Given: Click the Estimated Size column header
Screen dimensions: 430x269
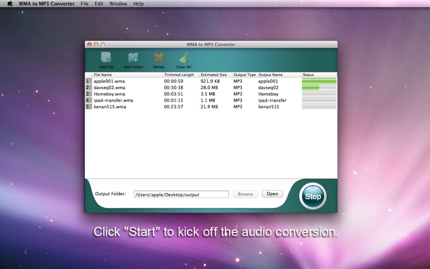Looking at the screenshot, I should pyautogui.click(x=216, y=75).
